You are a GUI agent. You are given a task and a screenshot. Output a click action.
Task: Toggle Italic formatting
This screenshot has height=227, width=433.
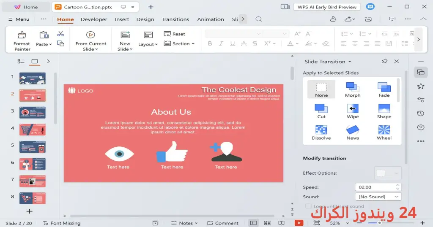(x=221, y=43)
